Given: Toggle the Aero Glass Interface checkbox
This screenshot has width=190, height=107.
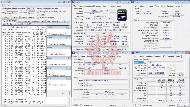Looking at the screenshot, I should tap(39, 18).
